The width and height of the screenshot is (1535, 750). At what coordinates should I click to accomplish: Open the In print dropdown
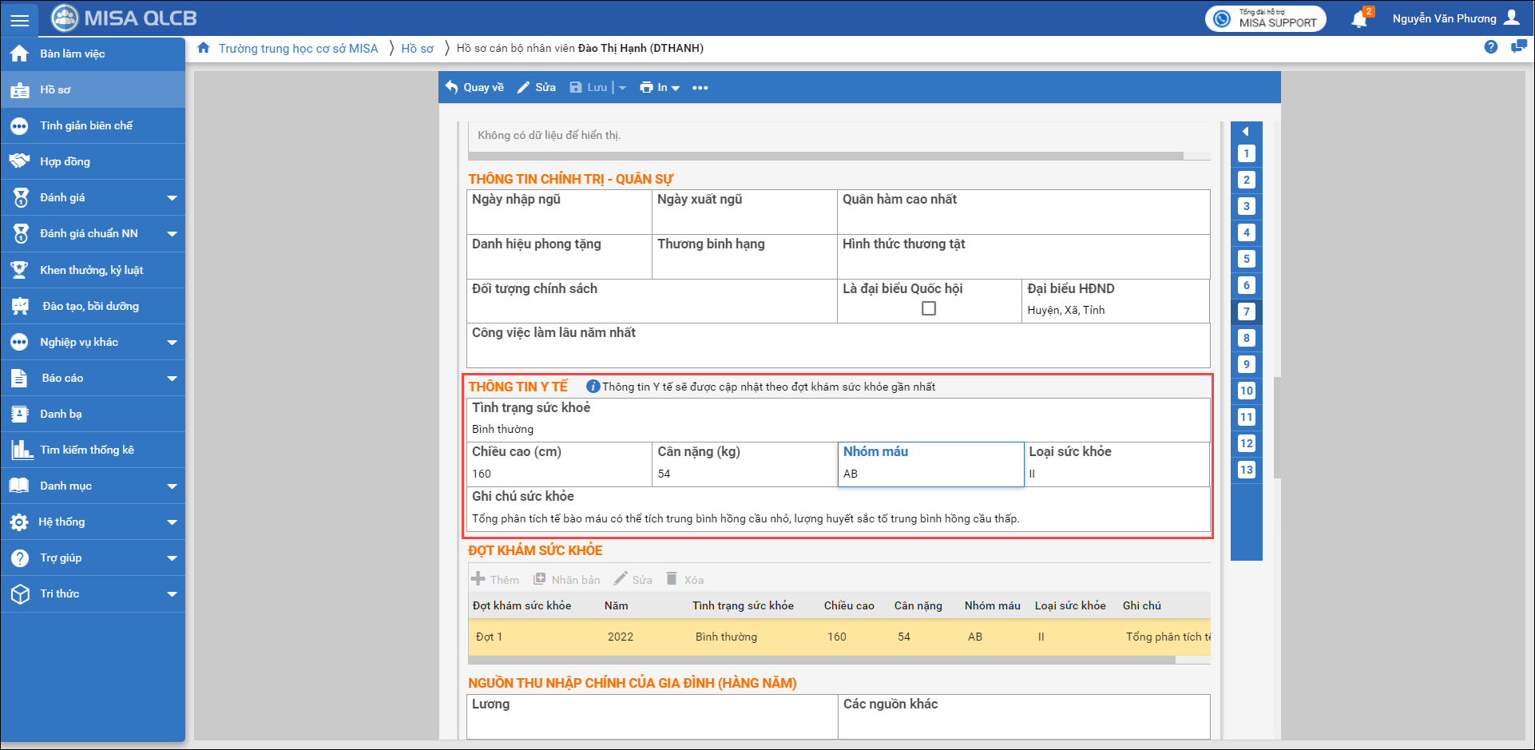(660, 88)
